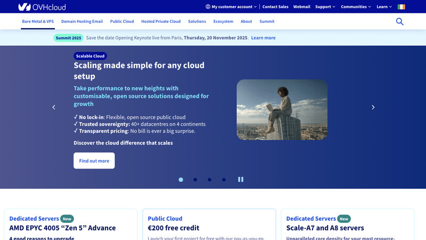Image resolution: width=426 pixels, height=240 pixels.
Task: Expand the Learn dropdown menu
Action: click(384, 7)
